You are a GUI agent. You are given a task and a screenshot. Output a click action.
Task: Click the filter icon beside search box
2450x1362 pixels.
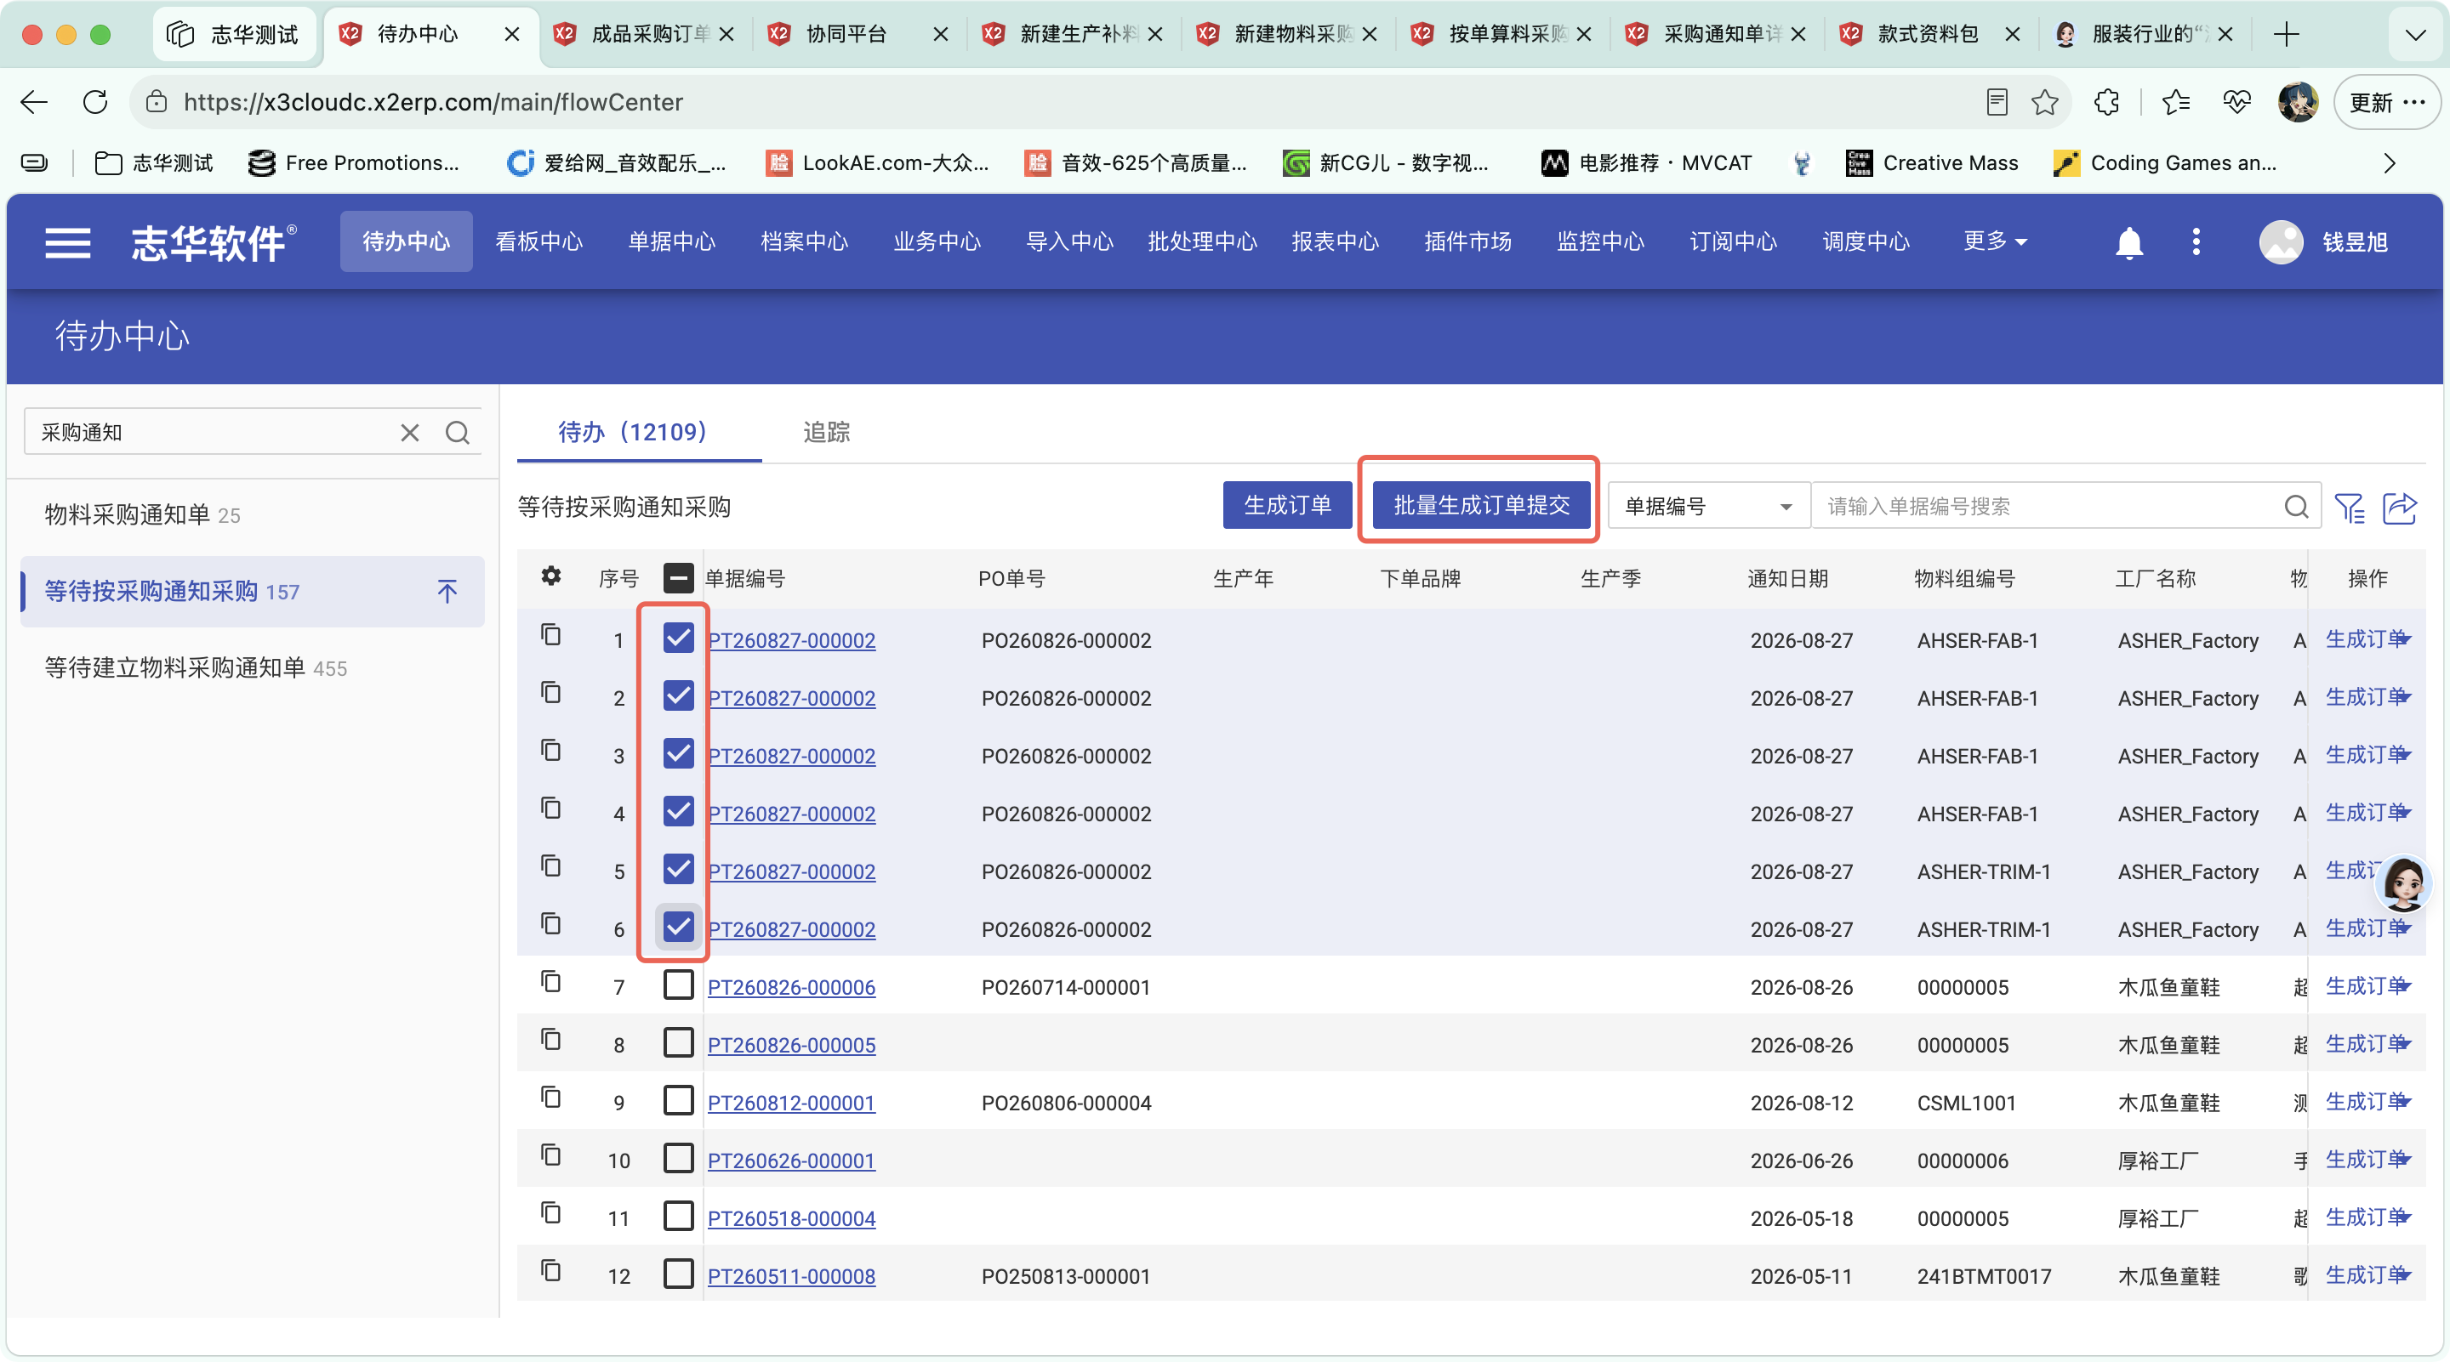(2349, 507)
